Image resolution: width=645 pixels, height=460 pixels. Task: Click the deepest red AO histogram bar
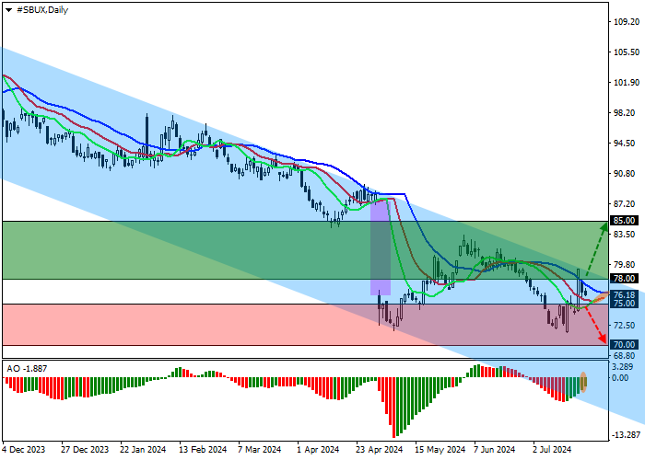pos(393,408)
